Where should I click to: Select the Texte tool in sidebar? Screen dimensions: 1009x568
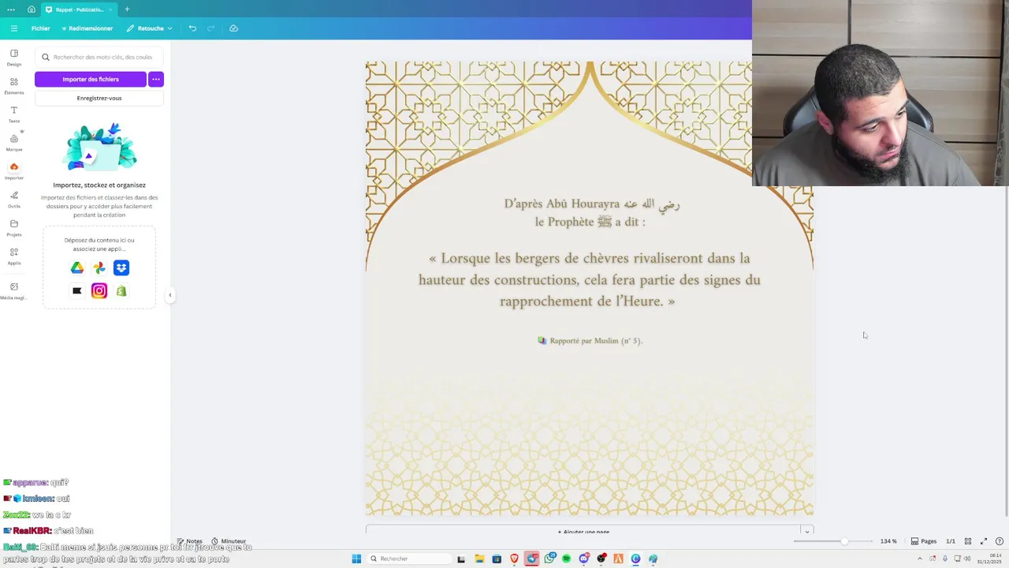[14, 114]
